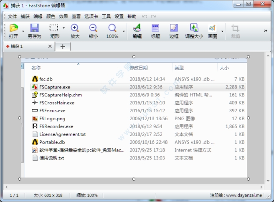Image resolution: width=274 pixels, height=202 pixels.
Task: Click FSCapture.exe row in captured image
Action: (54, 87)
